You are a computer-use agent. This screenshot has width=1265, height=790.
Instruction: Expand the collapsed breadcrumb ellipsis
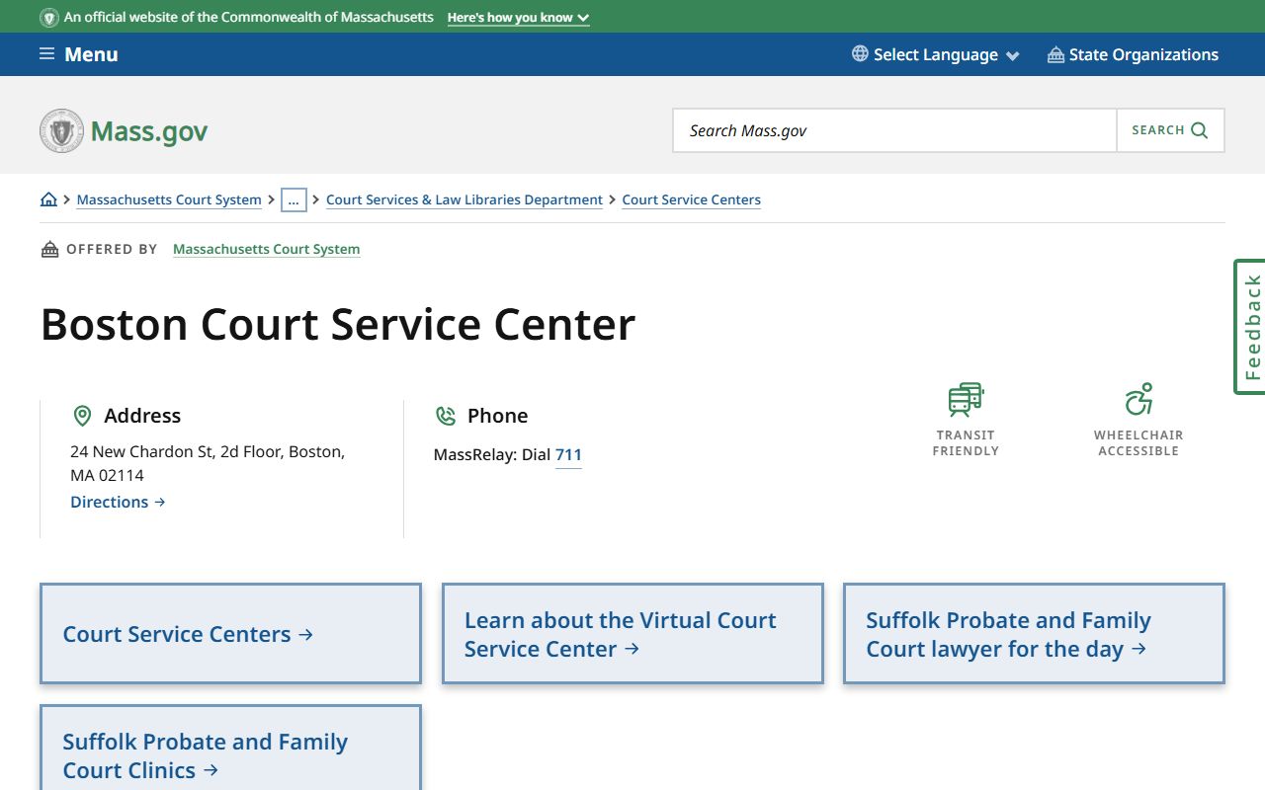coord(294,199)
